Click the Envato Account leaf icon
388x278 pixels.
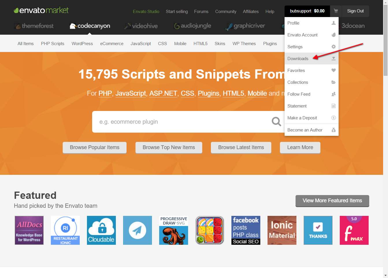tap(333, 35)
